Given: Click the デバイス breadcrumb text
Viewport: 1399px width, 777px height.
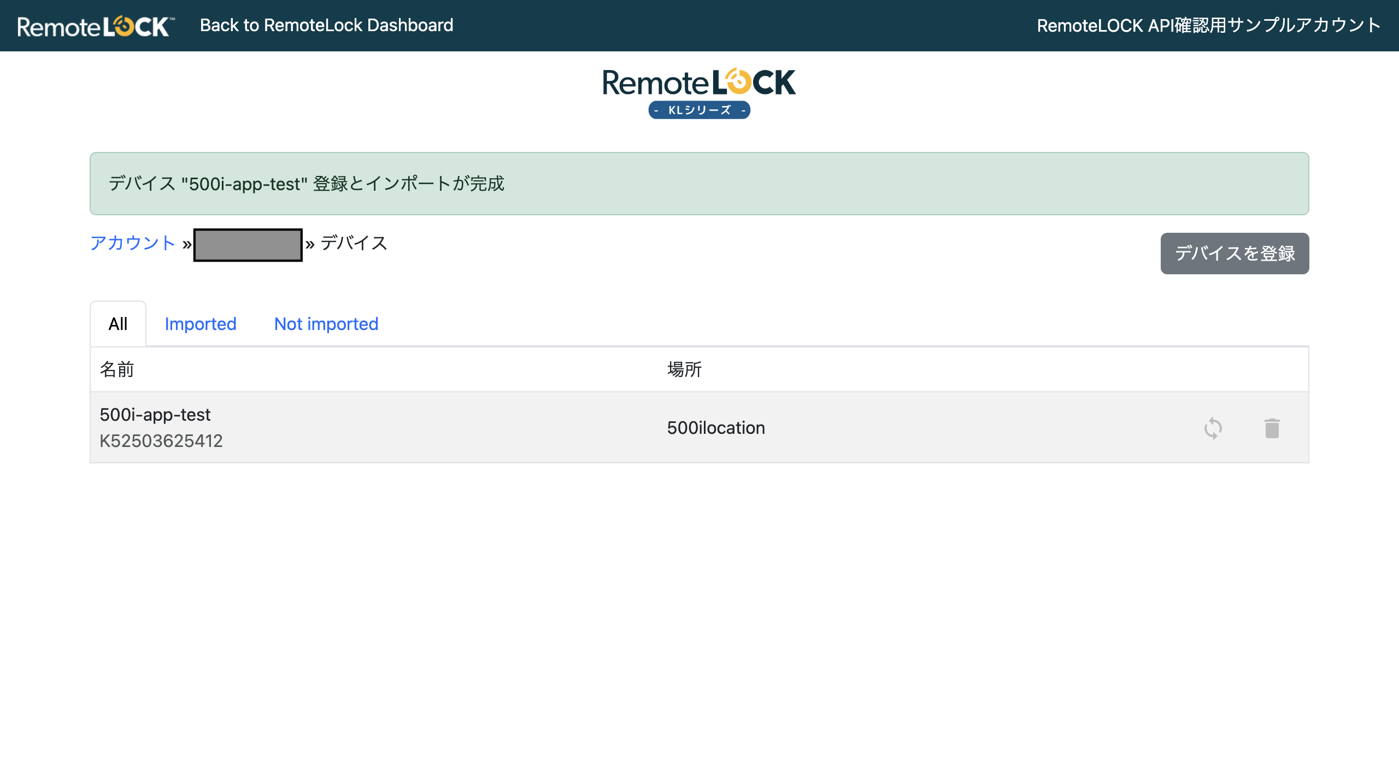Looking at the screenshot, I should click(x=354, y=243).
